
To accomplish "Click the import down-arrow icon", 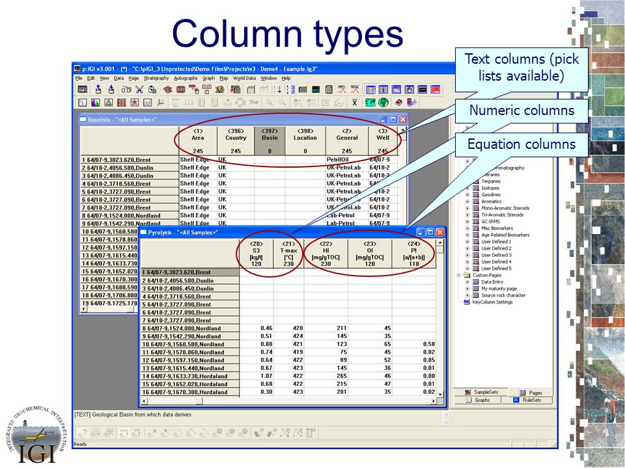I will point(111,90).
